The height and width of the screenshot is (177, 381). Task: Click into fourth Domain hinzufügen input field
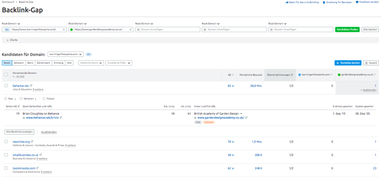pyautogui.click(x=234, y=29)
